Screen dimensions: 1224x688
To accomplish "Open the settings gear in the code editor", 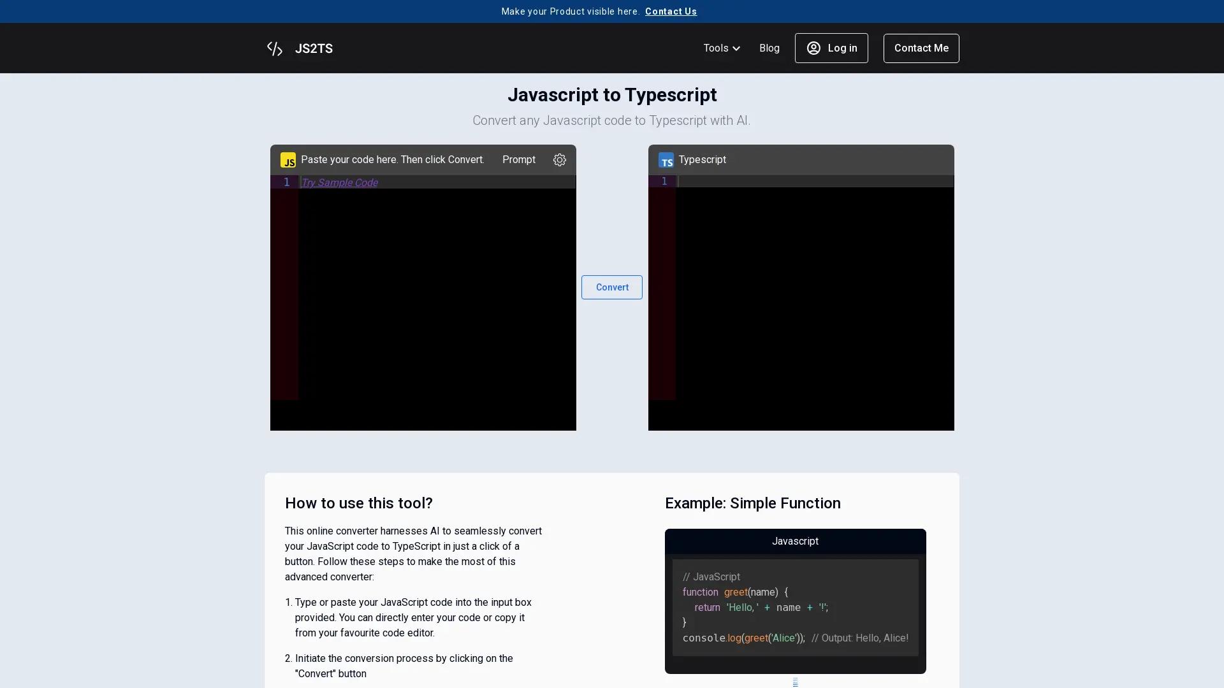I will 559,160.
